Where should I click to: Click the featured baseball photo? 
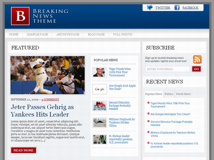(47, 75)
